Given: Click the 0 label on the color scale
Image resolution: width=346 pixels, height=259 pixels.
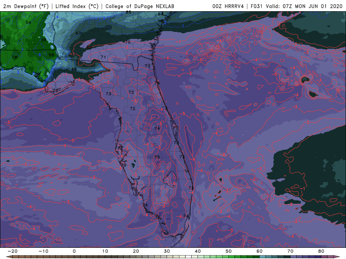Looking at the screenshot, I should coord(74,251).
